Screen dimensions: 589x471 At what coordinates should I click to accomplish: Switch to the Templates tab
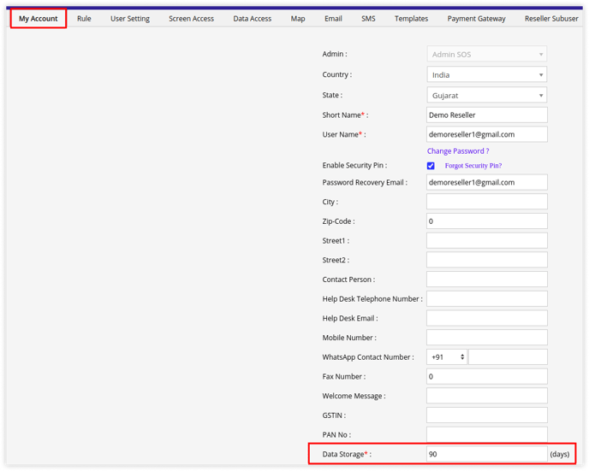pyautogui.click(x=411, y=18)
